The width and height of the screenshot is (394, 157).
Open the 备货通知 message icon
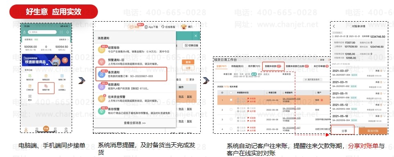coord(102,74)
